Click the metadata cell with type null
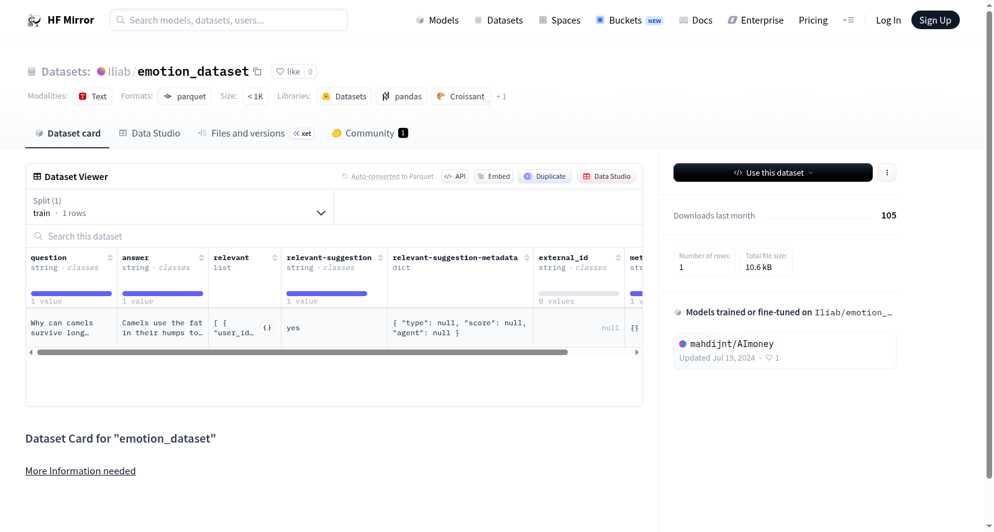Viewport: 994px width, 532px height. 460,328
